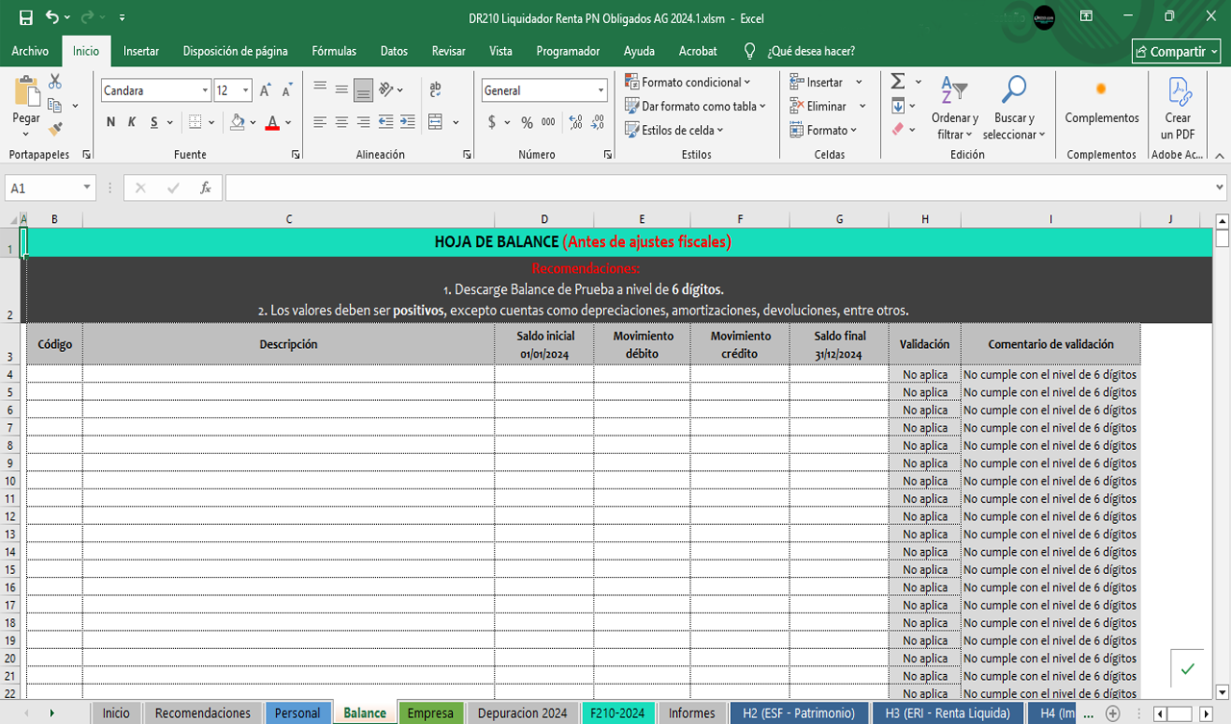Image resolution: width=1231 pixels, height=724 pixels.
Task: Click the Clear eraser icon
Action: (x=898, y=129)
